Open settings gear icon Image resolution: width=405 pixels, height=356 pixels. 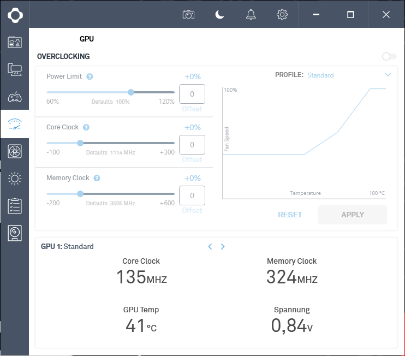click(x=282, y=14)
